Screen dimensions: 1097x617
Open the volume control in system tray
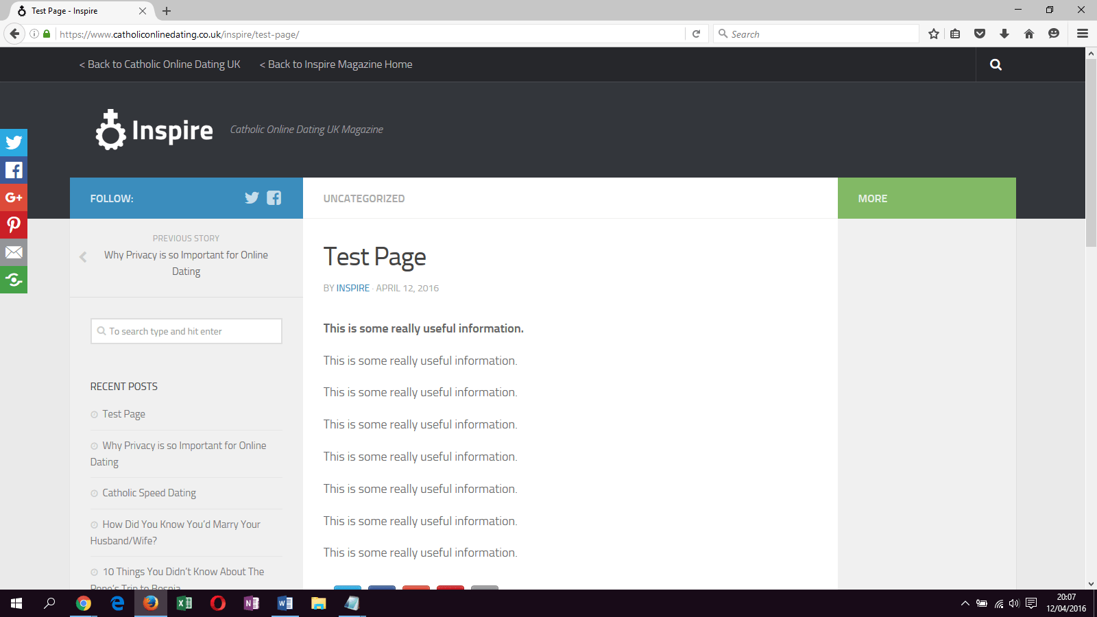click(1014, 603)
